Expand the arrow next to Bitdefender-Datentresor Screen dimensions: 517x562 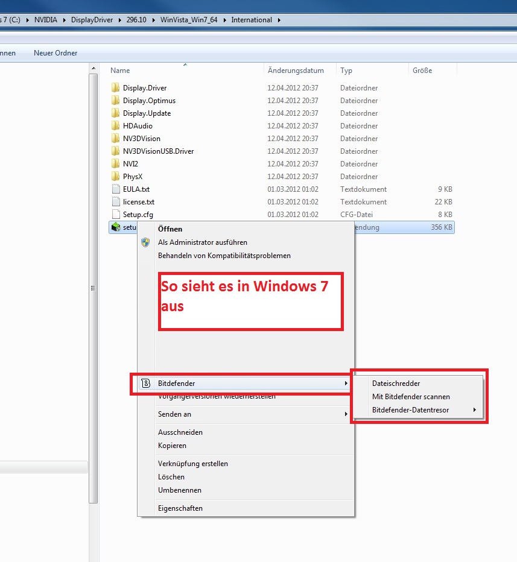[x=474, y=409]
